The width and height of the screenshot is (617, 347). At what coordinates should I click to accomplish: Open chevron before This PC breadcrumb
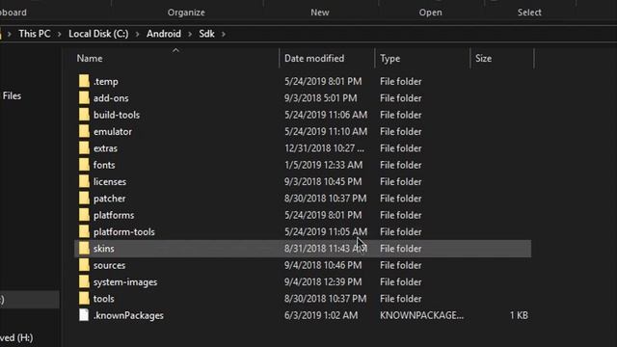click(x=10, y=35)
